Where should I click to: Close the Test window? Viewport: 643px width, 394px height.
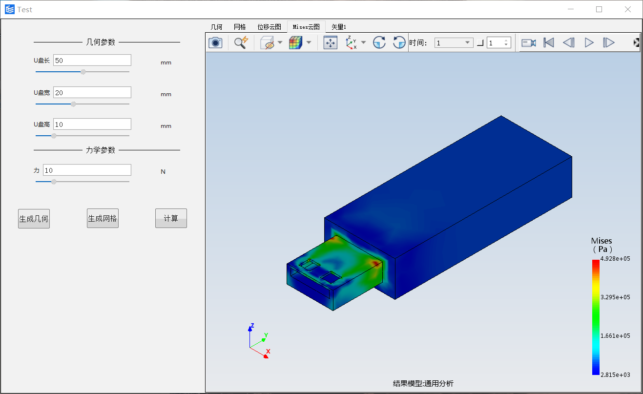click(x=628, y=9)
